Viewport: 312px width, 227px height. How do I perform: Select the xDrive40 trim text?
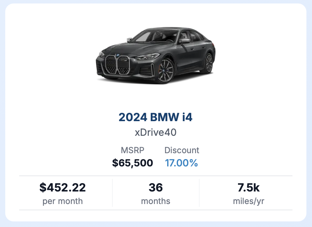pyautogui.click(x=156, y=132)
